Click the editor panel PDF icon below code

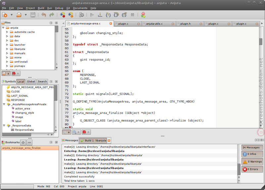point(86,132)
